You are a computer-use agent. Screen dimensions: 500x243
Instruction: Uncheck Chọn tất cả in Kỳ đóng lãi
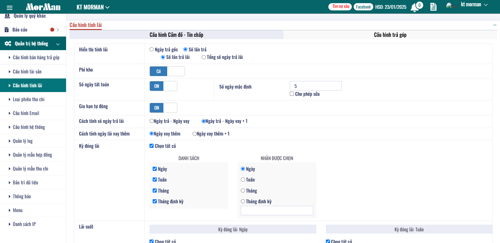pos(152,146)
